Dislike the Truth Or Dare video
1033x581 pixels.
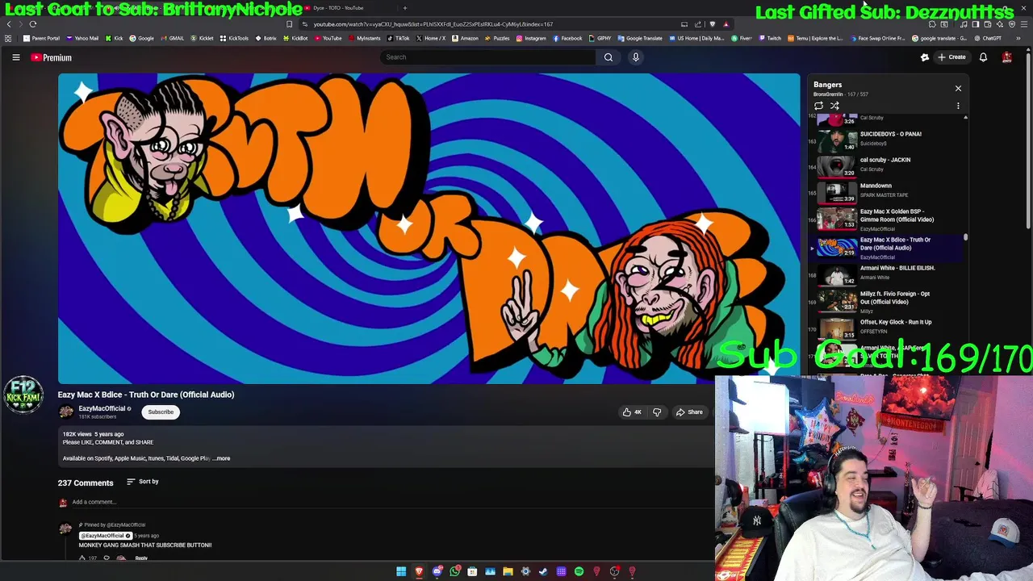point(657,412)
